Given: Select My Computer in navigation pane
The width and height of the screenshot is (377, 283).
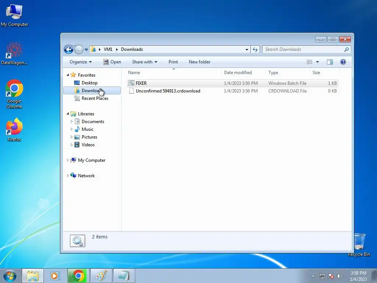Looking at the screenshot, I should point(92,160).
